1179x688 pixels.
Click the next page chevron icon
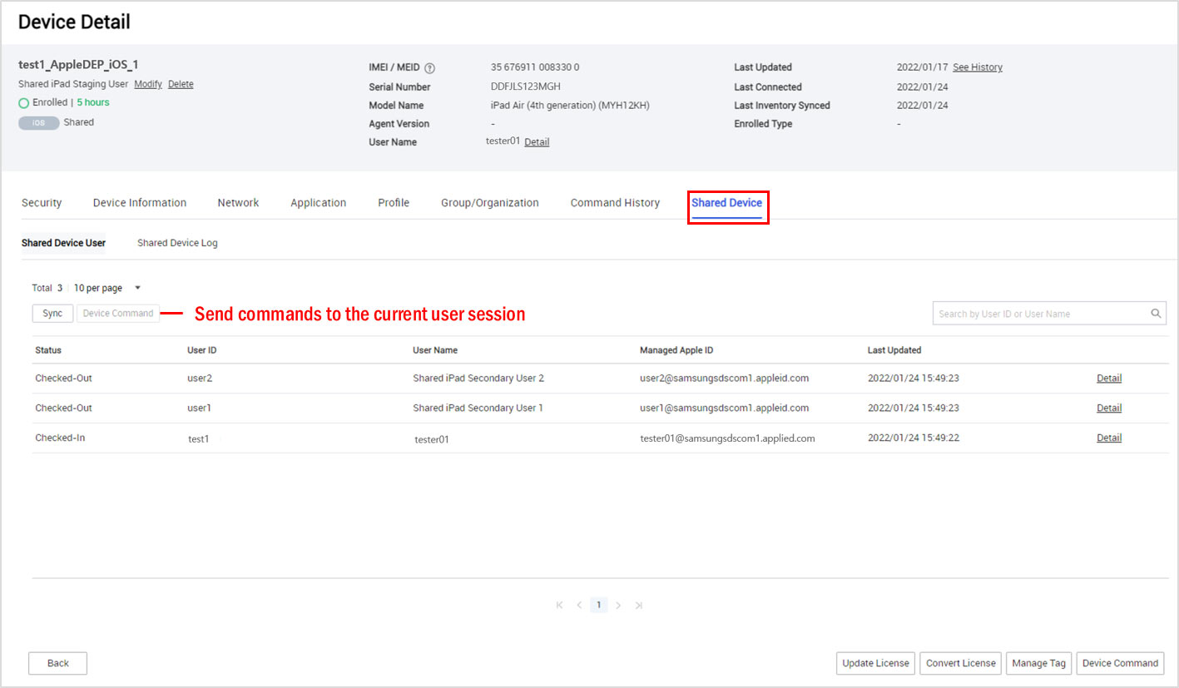point(619,605)
